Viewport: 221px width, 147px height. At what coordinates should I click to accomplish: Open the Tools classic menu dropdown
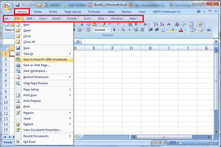(x=88, y=18)
